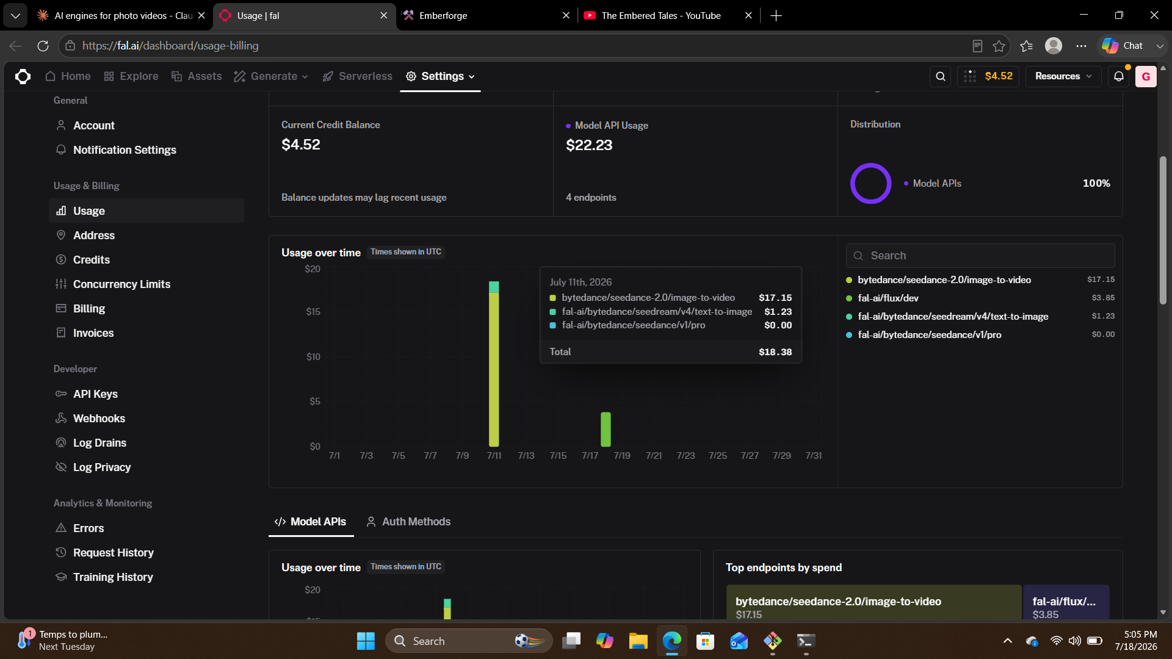Reload the page

coord(43,46)
